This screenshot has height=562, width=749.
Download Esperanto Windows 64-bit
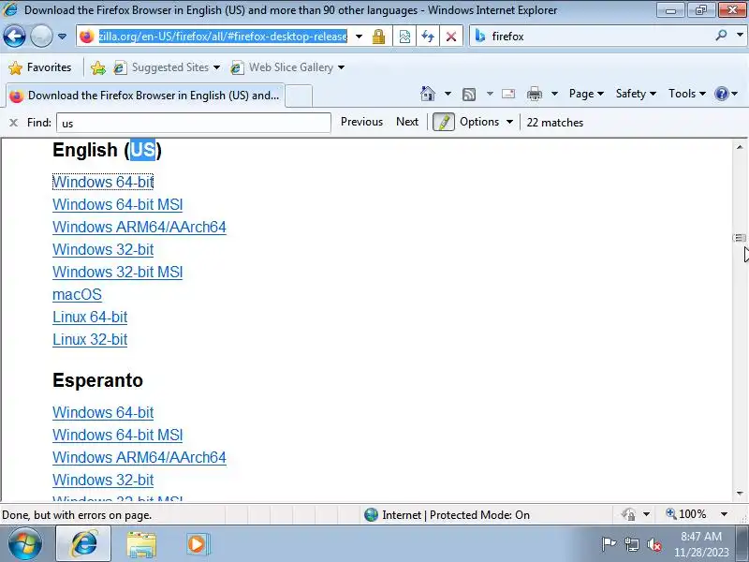(103, 412)
